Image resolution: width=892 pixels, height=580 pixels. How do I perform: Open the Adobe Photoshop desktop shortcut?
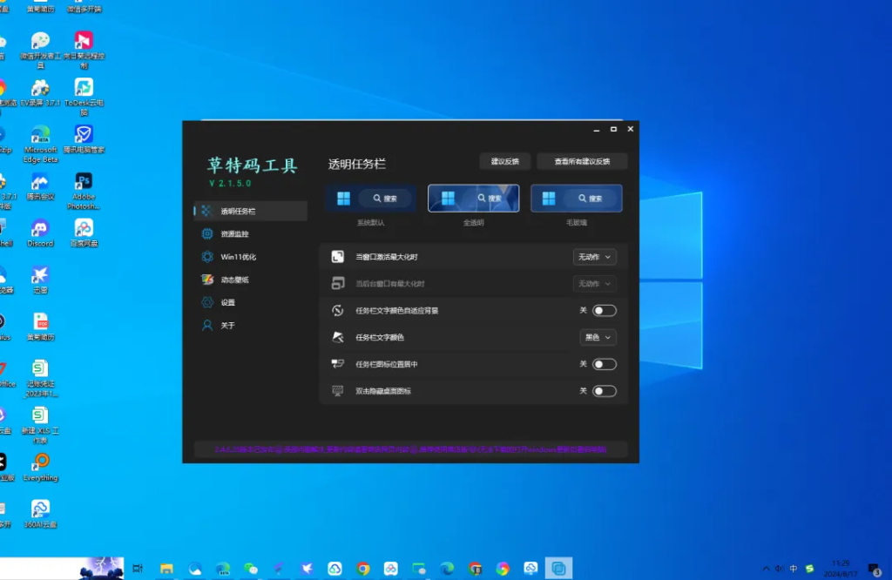point(84,191)
